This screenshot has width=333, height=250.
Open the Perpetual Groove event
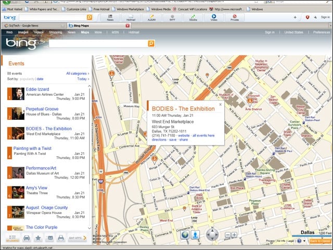pyautogui.click(x=42, y=109)
